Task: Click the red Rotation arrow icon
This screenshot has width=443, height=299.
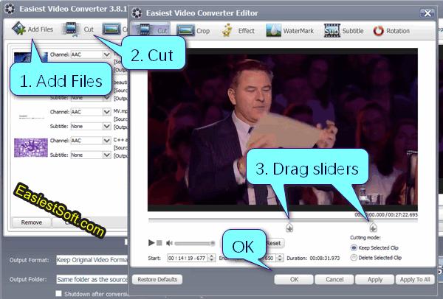Action: (378, 30)
